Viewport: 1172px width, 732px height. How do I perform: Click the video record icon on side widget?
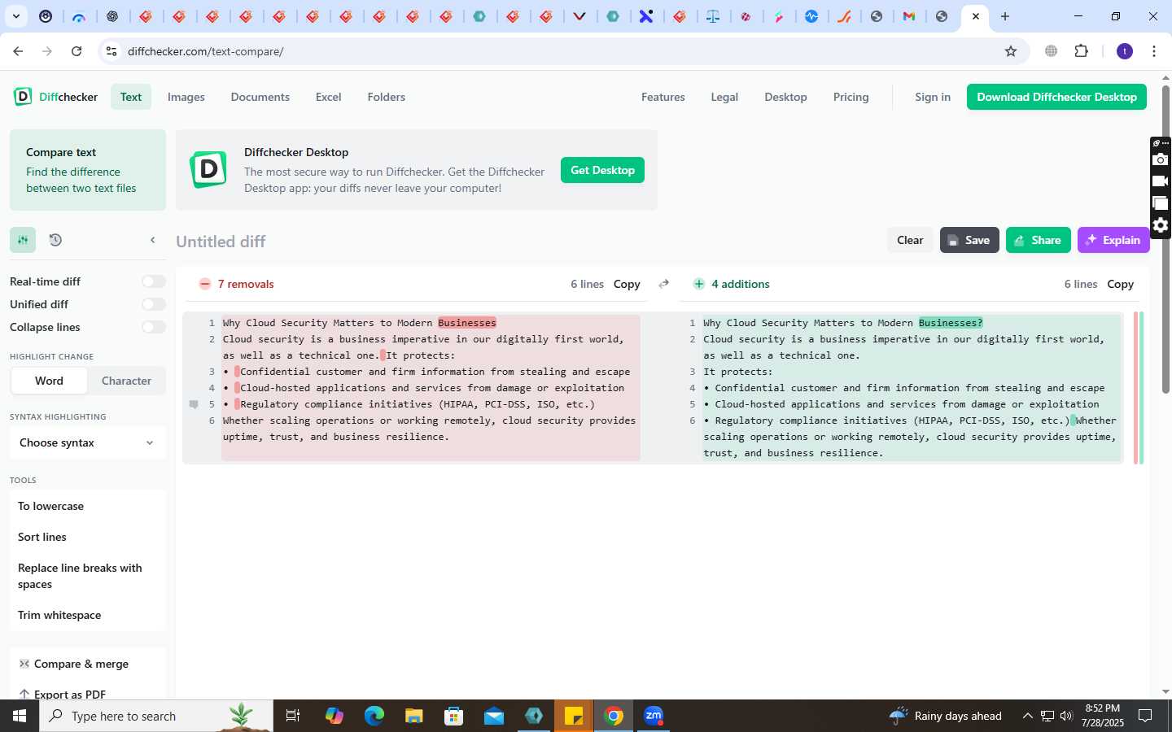click(1161, 181)
